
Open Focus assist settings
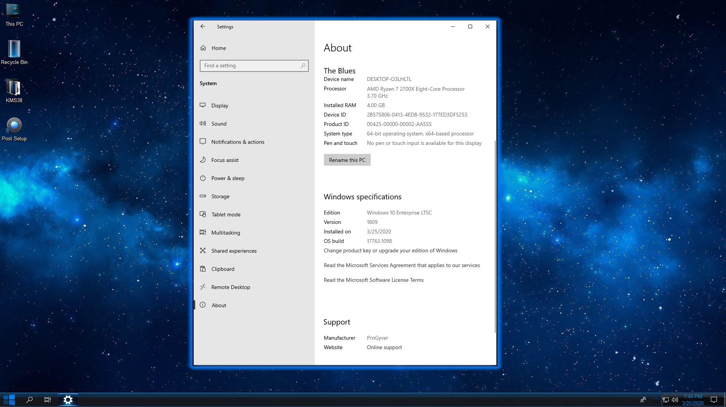coord(254,160)
